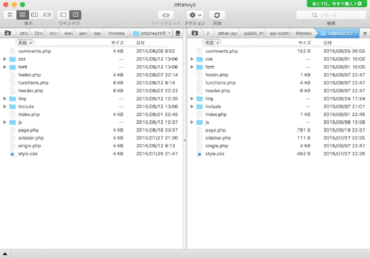Select list view mode
Image resolution: width=370 pixels, height=258 pixels.
(x=22, y=15)
